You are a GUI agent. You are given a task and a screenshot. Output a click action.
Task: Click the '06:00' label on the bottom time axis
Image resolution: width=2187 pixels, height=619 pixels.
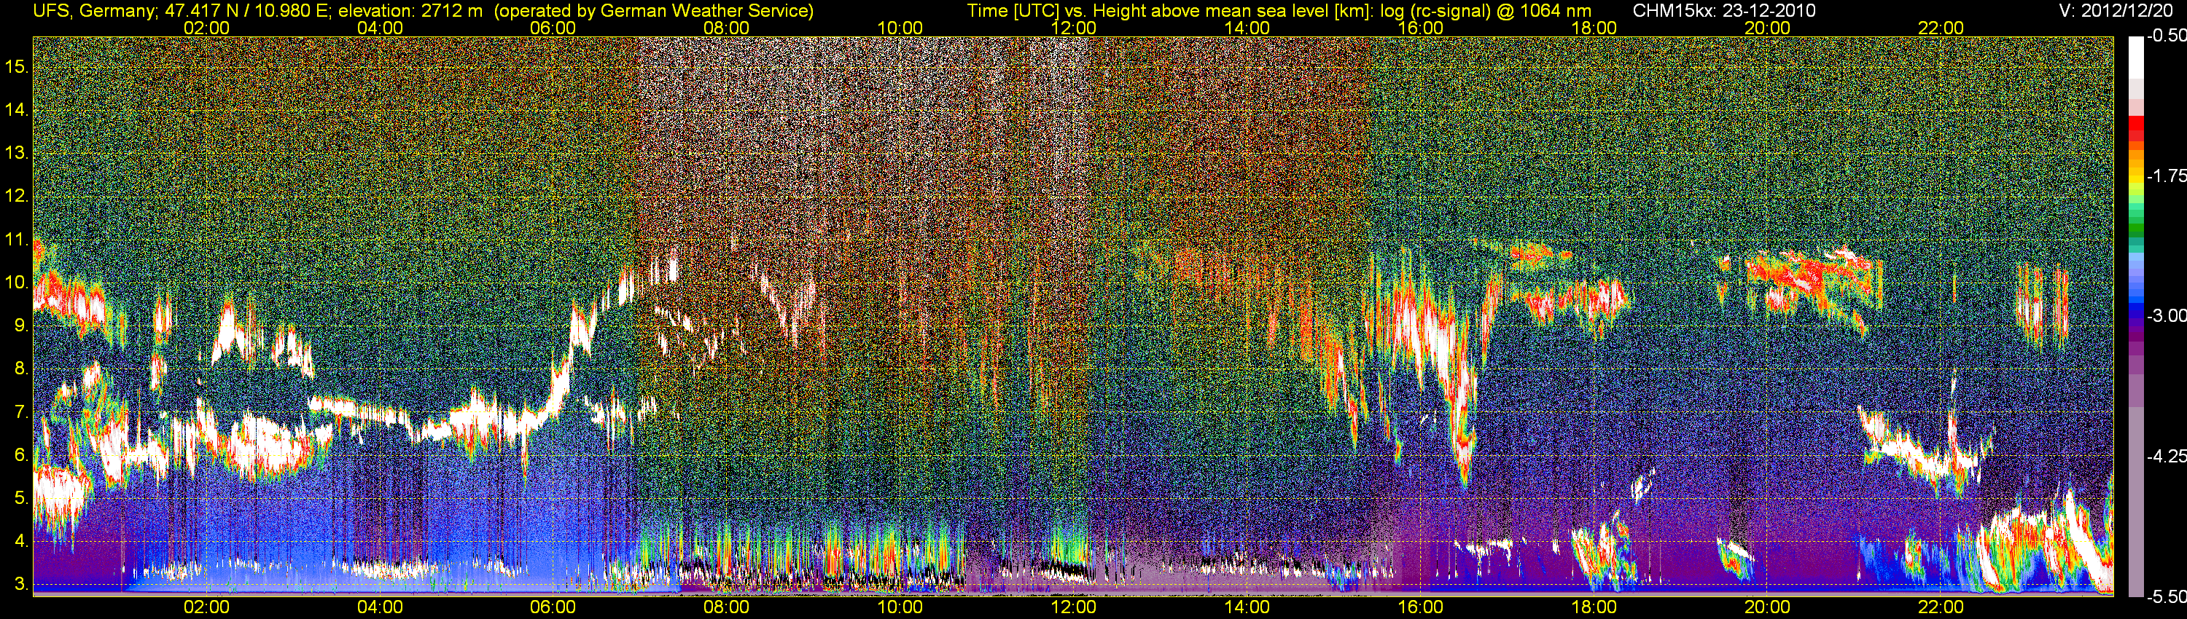pyautogui.click(x=553, y=608)
